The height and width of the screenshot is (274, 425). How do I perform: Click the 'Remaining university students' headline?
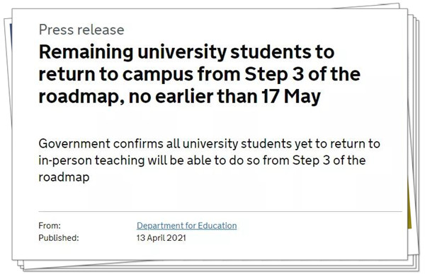pyautogui.click(x=200, y=73)
